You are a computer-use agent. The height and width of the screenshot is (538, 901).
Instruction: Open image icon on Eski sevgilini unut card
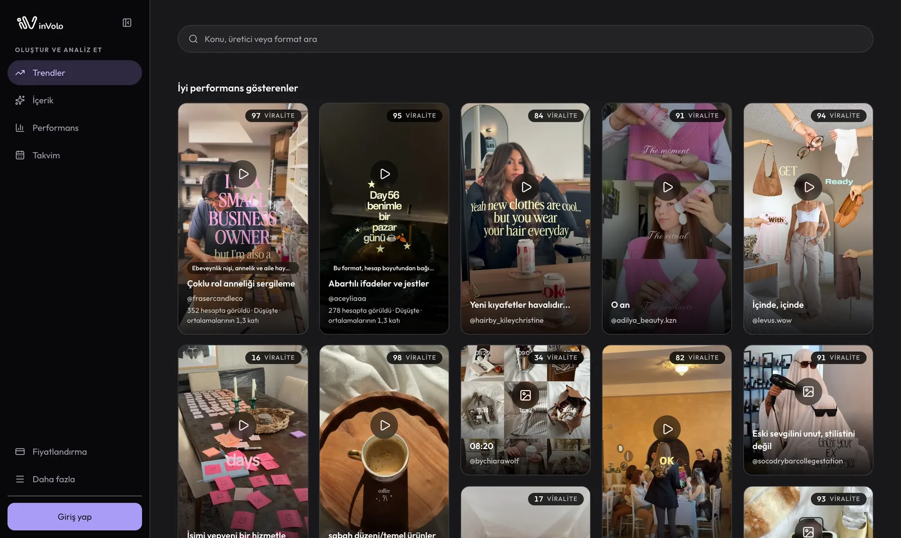click(809, 392)
